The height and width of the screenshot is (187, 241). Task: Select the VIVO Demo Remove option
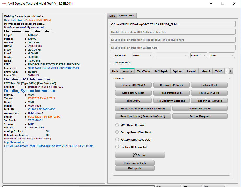click(x=117, y=125)
